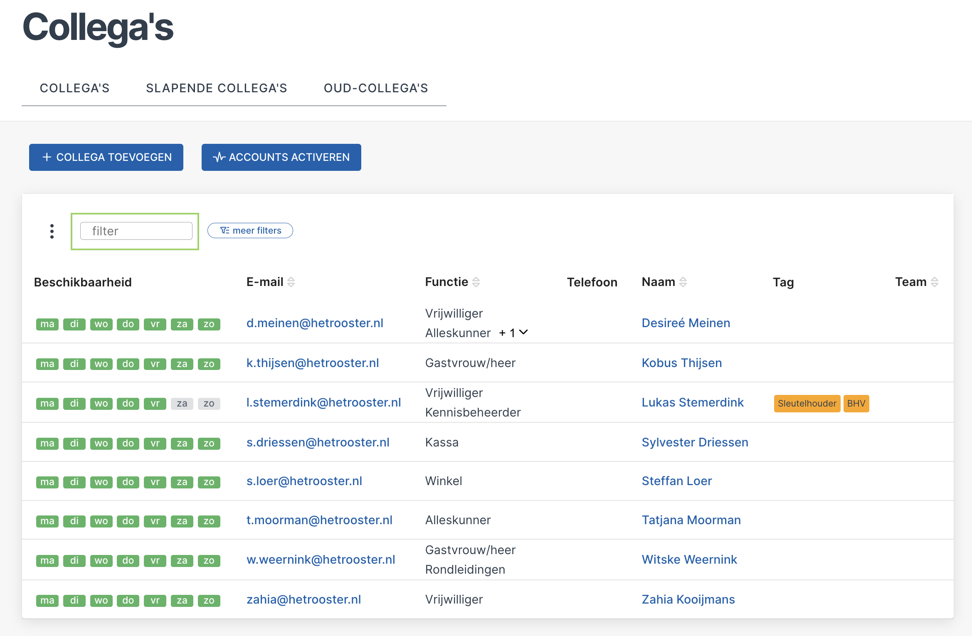
Task: Click grey 'zo' badge for Lukas Stemerdink
Action: [209, 404]
